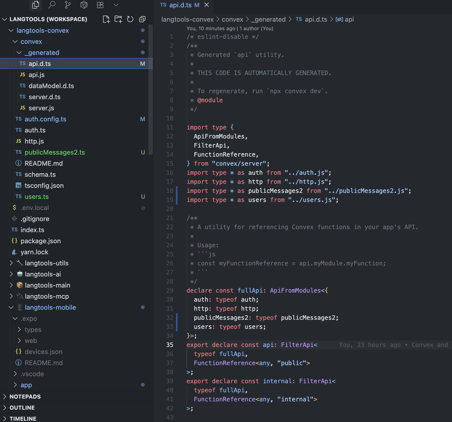
Task: Open the Explorer view icon
Action: (x=36, y=5)
